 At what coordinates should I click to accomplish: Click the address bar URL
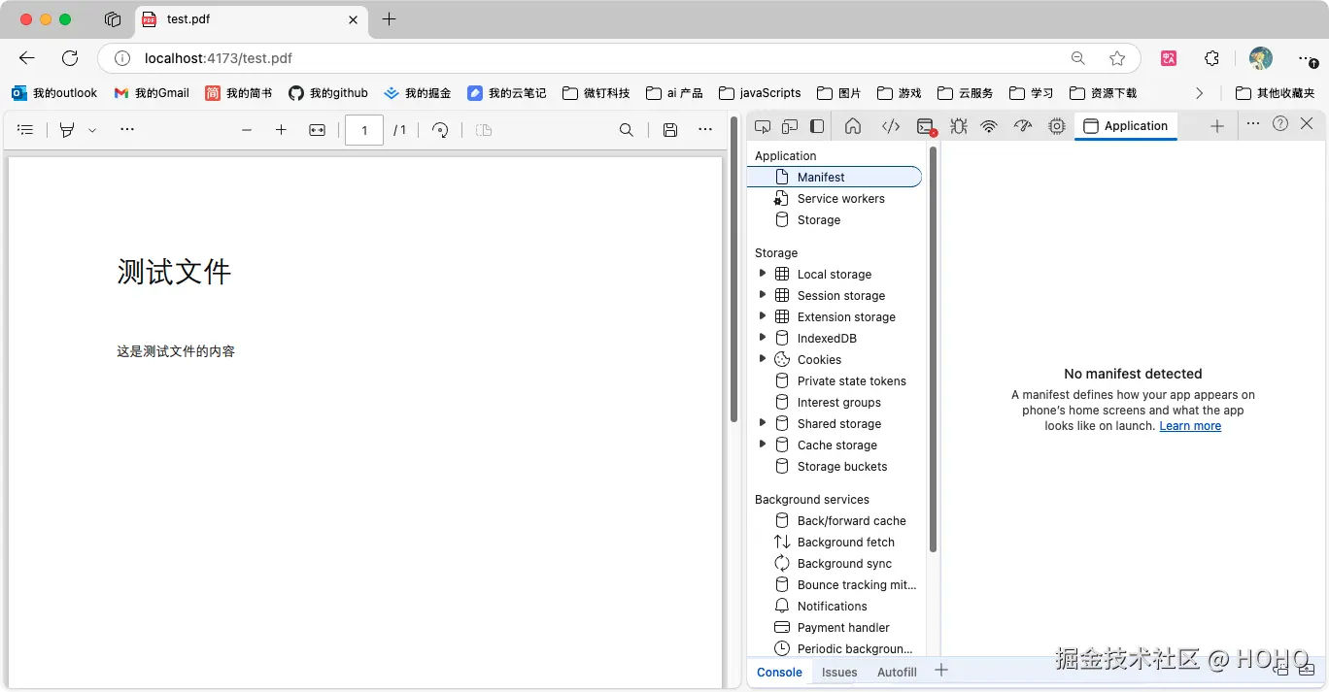point(219,58)
